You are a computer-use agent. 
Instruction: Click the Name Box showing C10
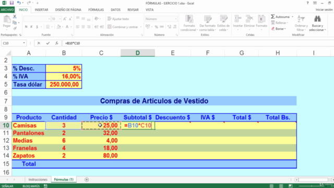[12, 43]
